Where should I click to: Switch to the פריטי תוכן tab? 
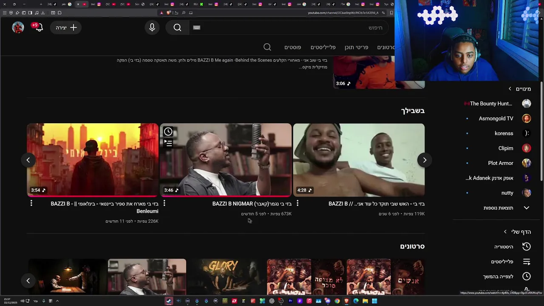(356, 47)
